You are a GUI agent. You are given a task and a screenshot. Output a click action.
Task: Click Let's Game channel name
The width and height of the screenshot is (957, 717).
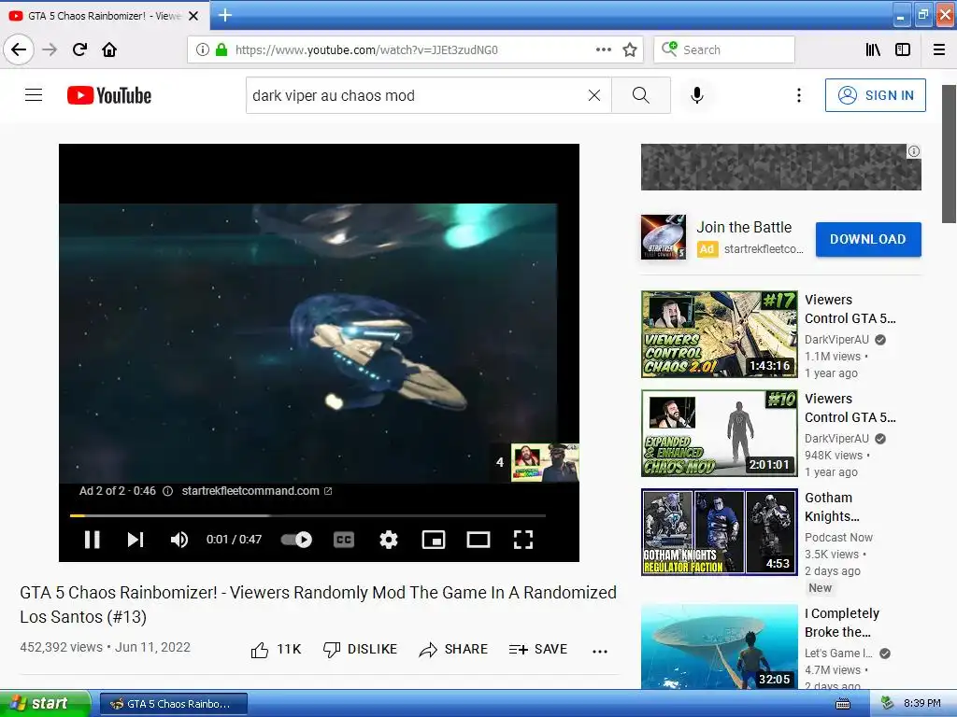[x=838, y=653]
